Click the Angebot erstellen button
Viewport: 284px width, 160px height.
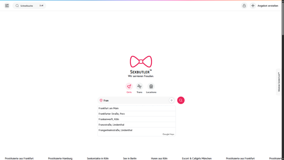(x=267, y=6)
